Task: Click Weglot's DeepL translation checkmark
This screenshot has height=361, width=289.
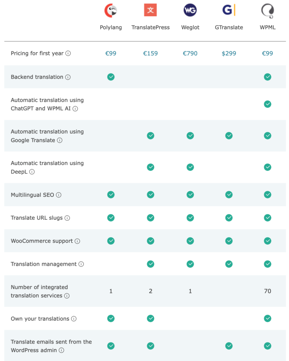Action: pos(190,167)
